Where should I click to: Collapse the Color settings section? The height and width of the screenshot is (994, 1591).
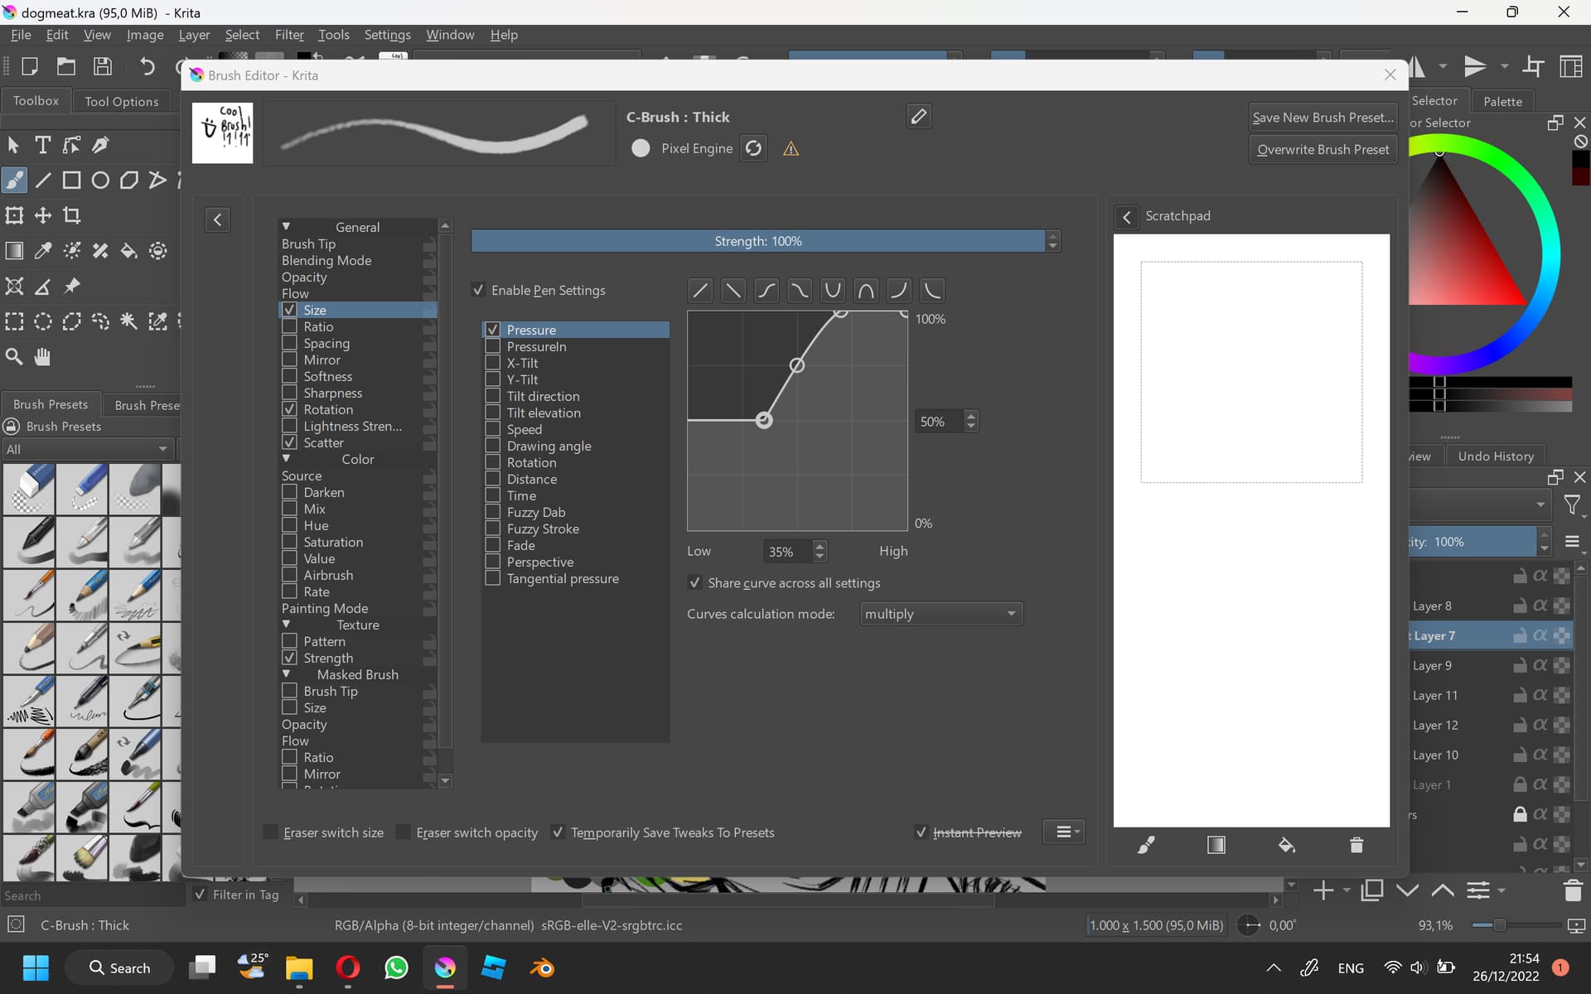point(287,459)
